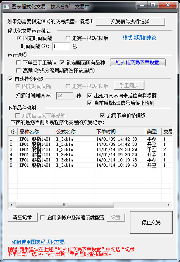Enable the 高频 option checkbox
The width and height of the screenshot is (180, 262).
(18, 71)
